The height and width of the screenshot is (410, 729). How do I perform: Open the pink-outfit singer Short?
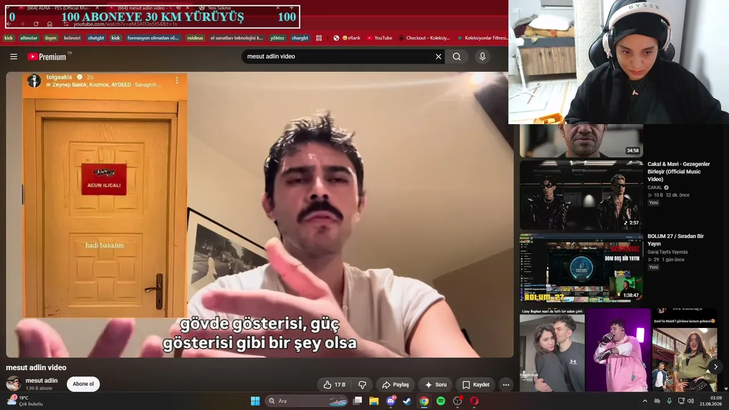pyautogui.click(x=618, y=350)
